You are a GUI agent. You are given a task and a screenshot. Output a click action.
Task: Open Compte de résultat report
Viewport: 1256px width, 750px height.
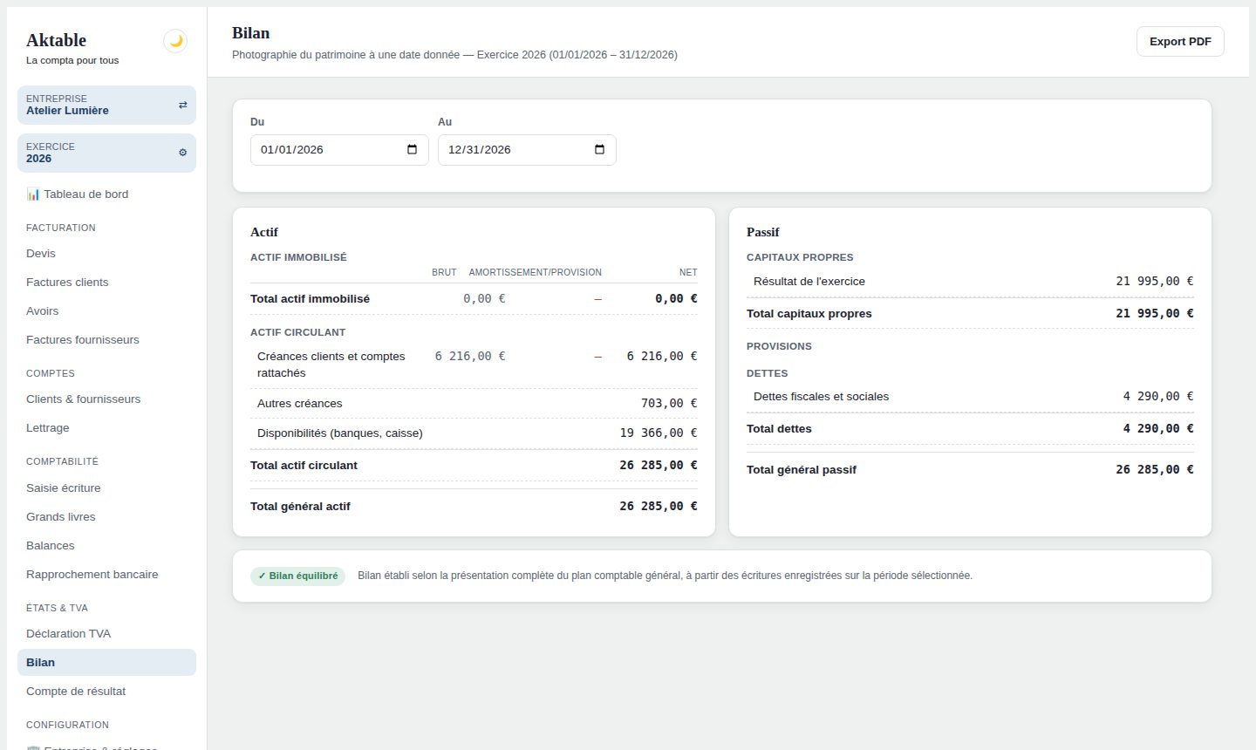coord(106,691)
